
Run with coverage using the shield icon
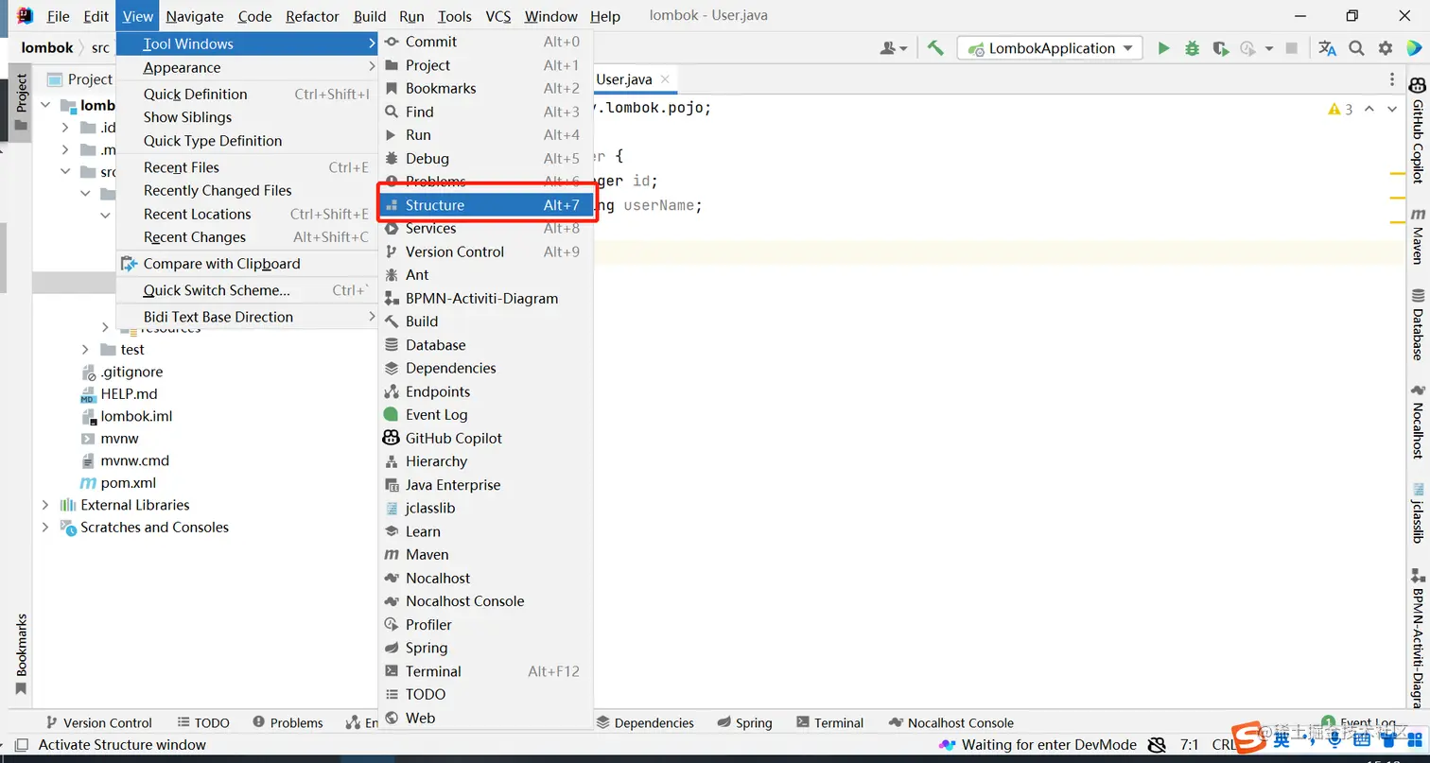pos(1220,48)
